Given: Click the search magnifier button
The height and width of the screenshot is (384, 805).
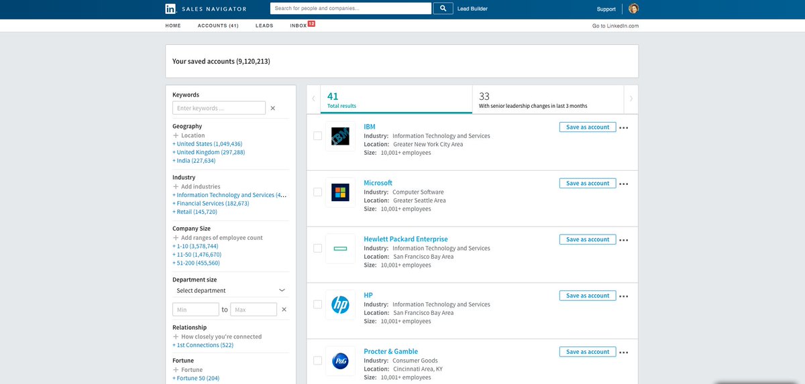Looking at the screenshot, I should click(443, 9).
